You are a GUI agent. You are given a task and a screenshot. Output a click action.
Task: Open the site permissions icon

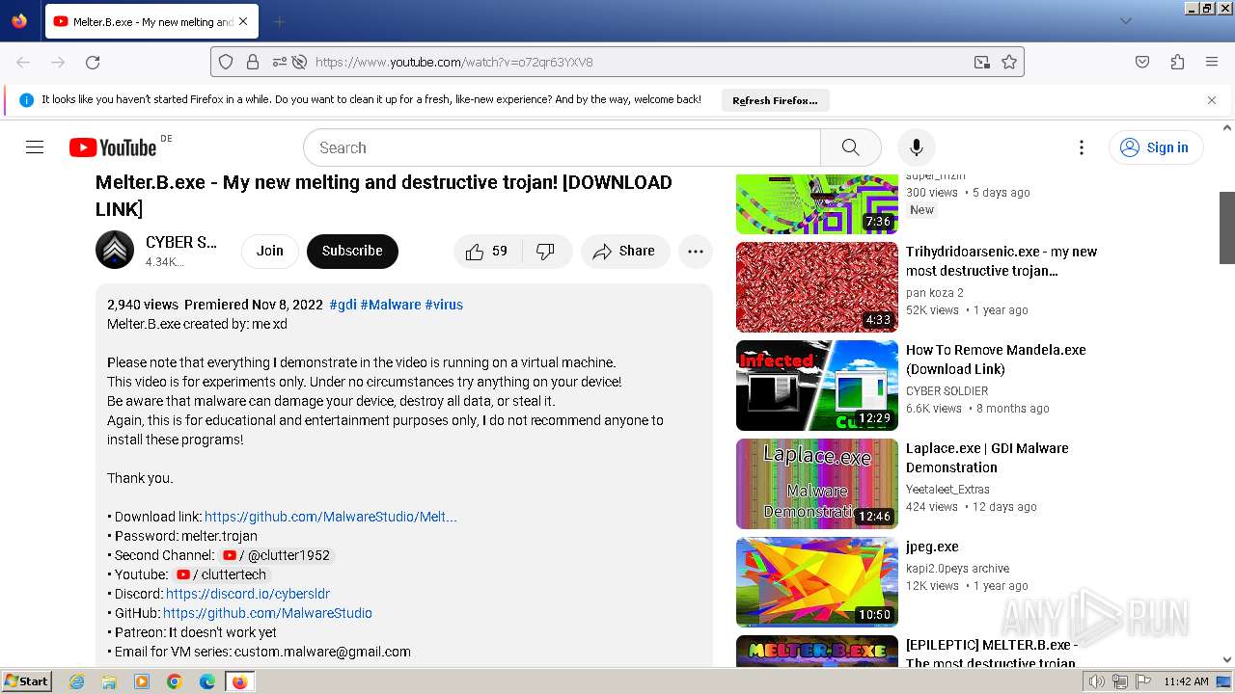tap(280, 62)
